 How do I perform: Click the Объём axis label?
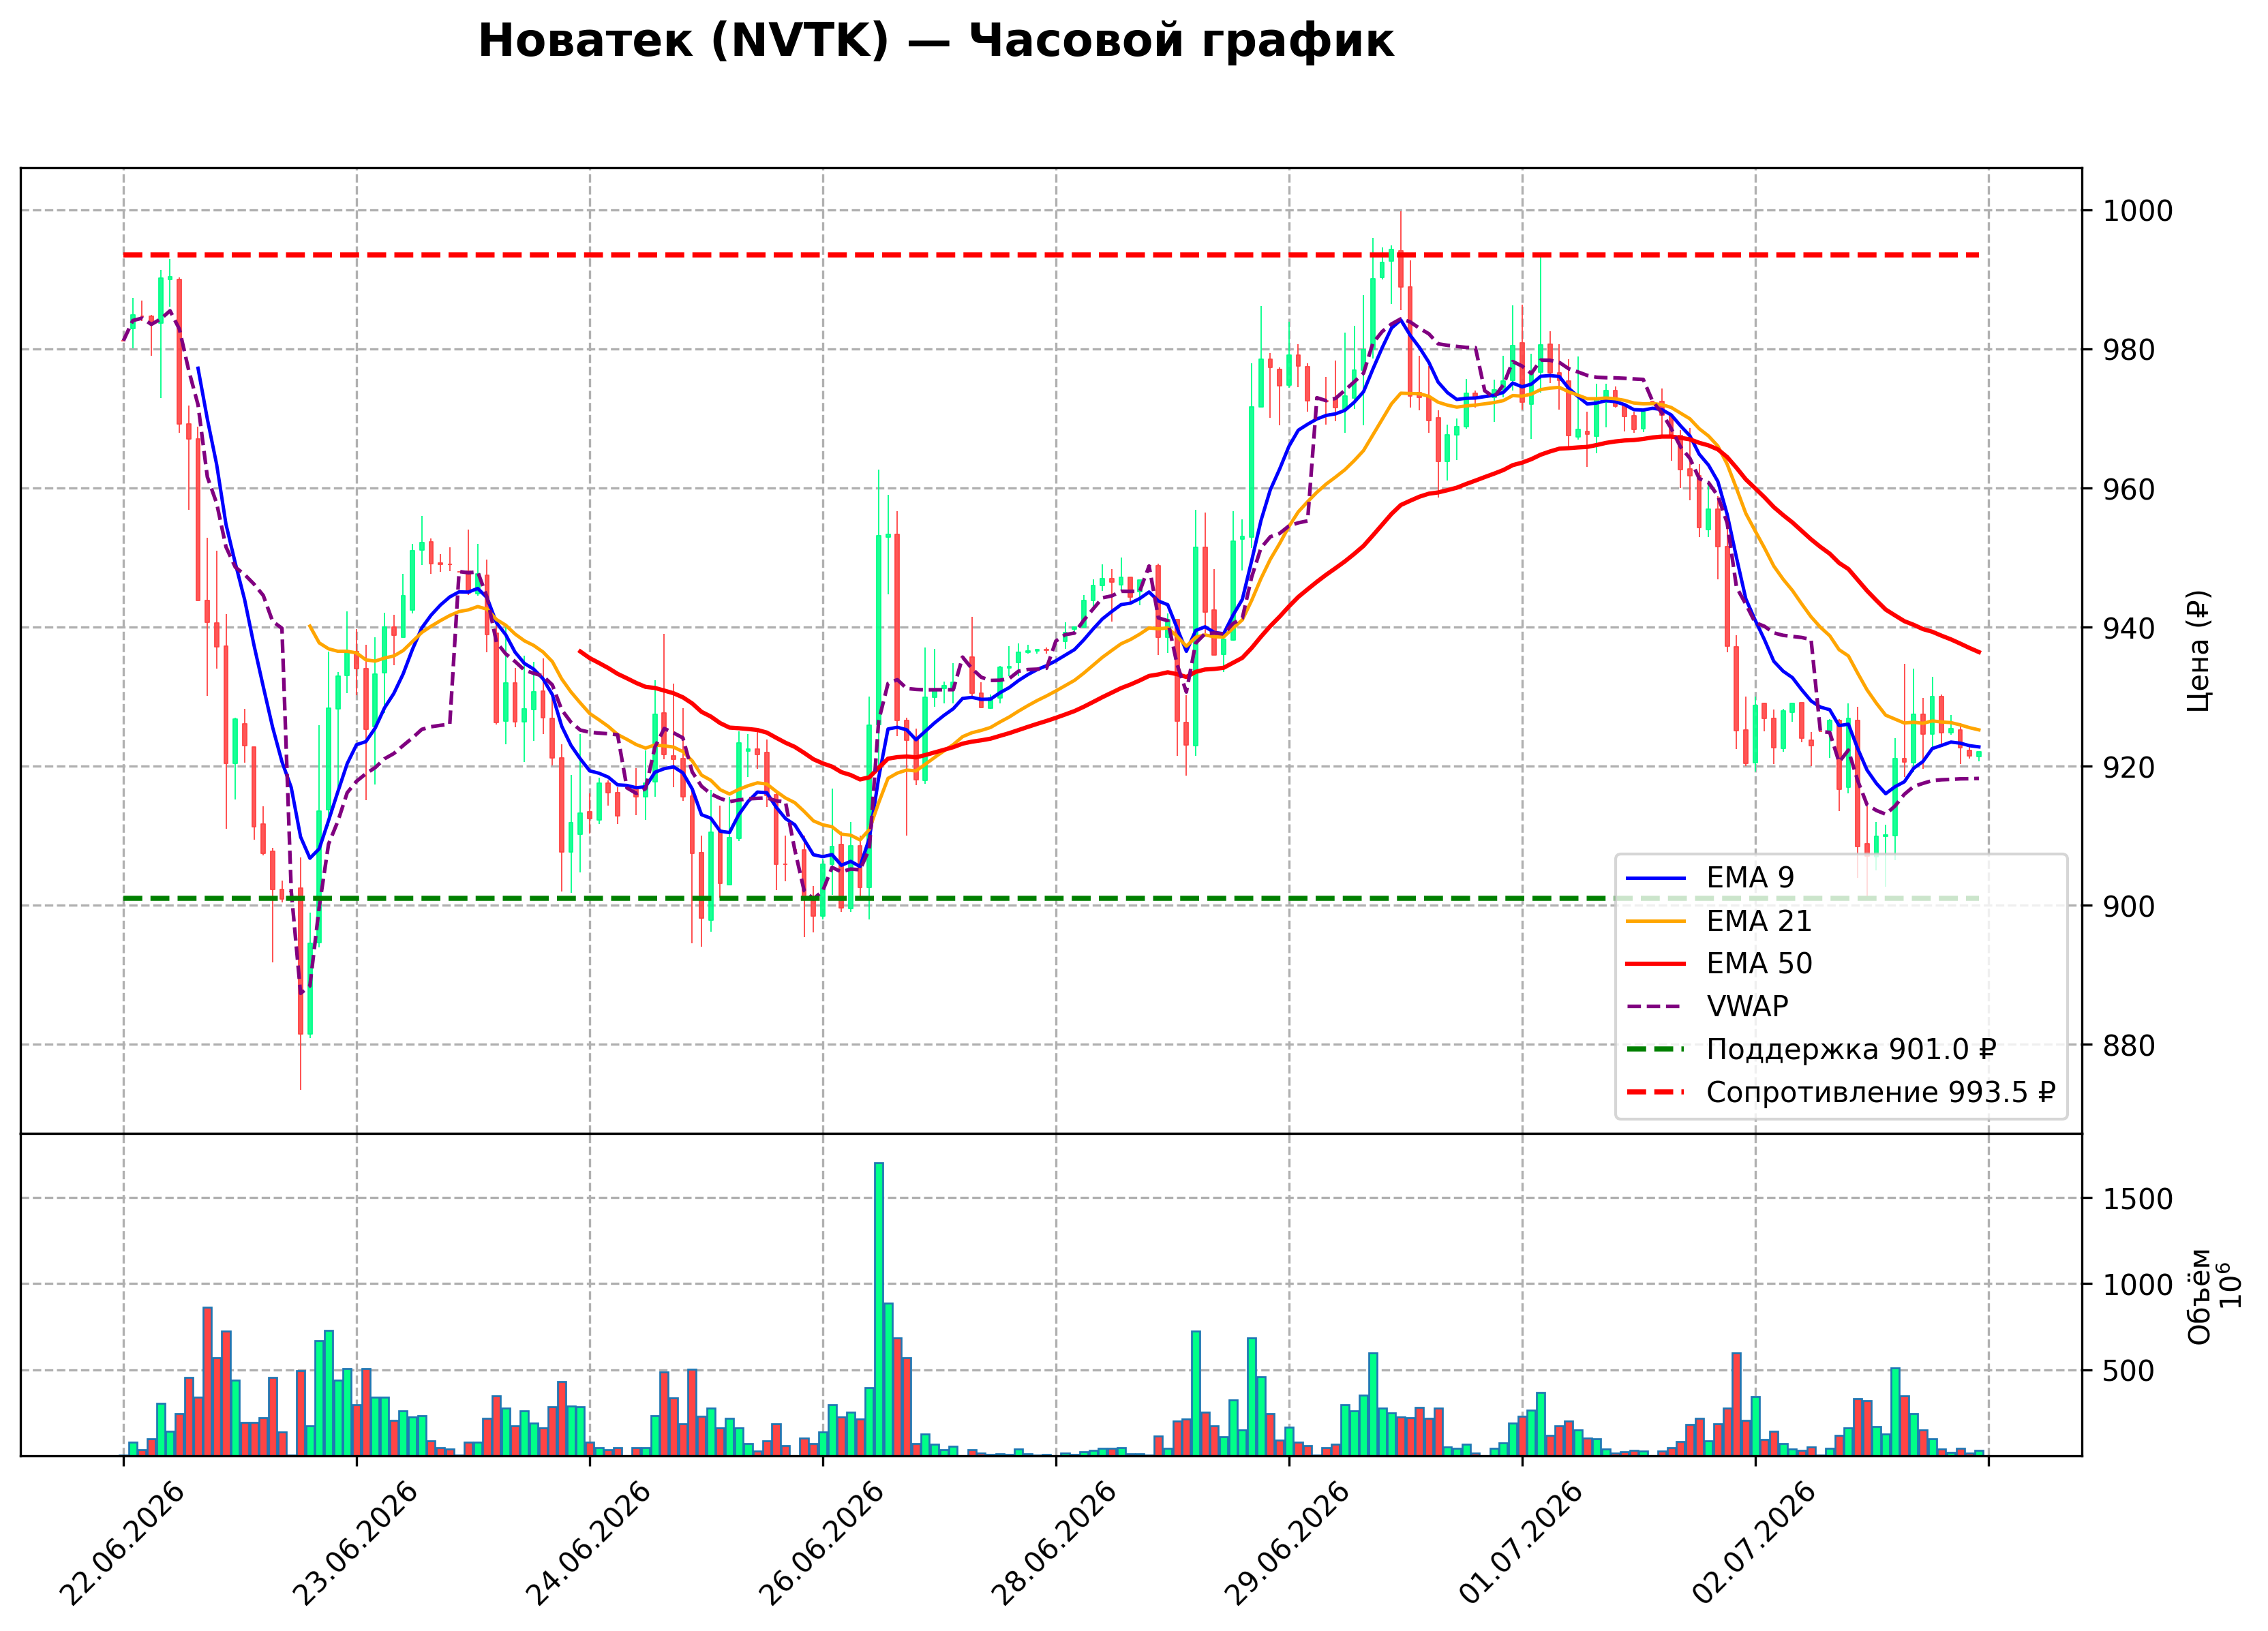[2200, 1296]
